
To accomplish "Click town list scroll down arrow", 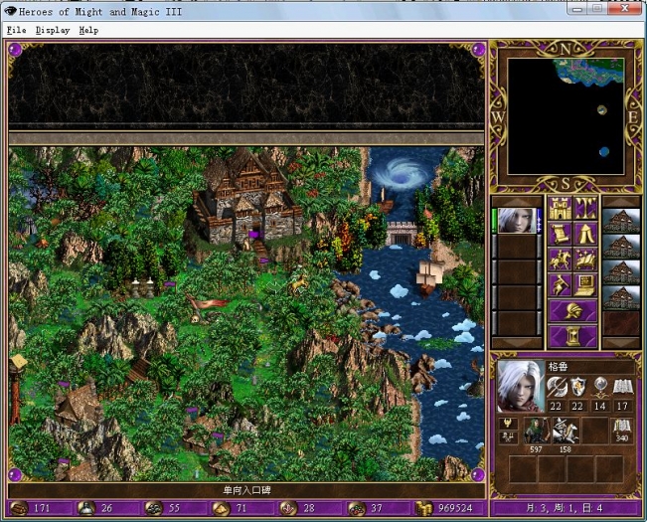I will pos(621,342).
